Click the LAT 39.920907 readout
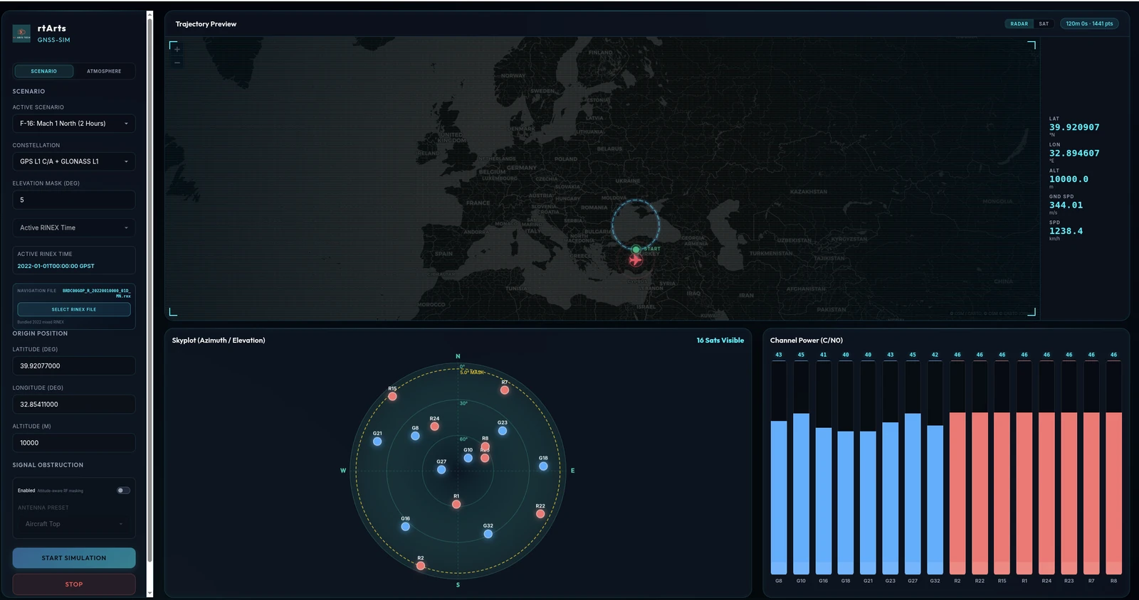Screen dimensions: 1139x600 pos(1074,127)
